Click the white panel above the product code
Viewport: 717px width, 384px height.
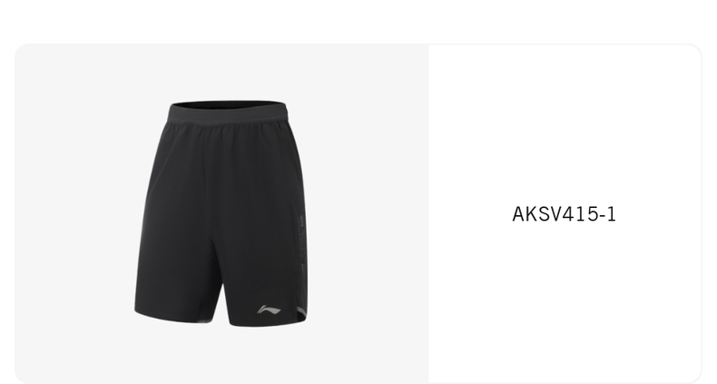pyautogui.click(x=565, y=123)
